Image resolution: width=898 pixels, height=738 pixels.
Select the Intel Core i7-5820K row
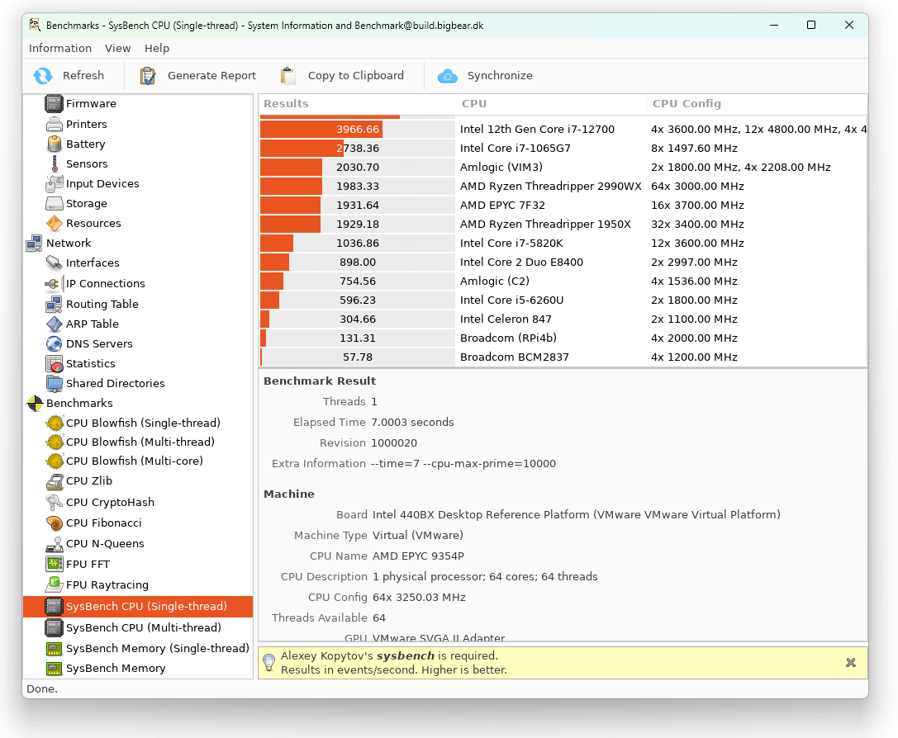(x=563, y=244)
